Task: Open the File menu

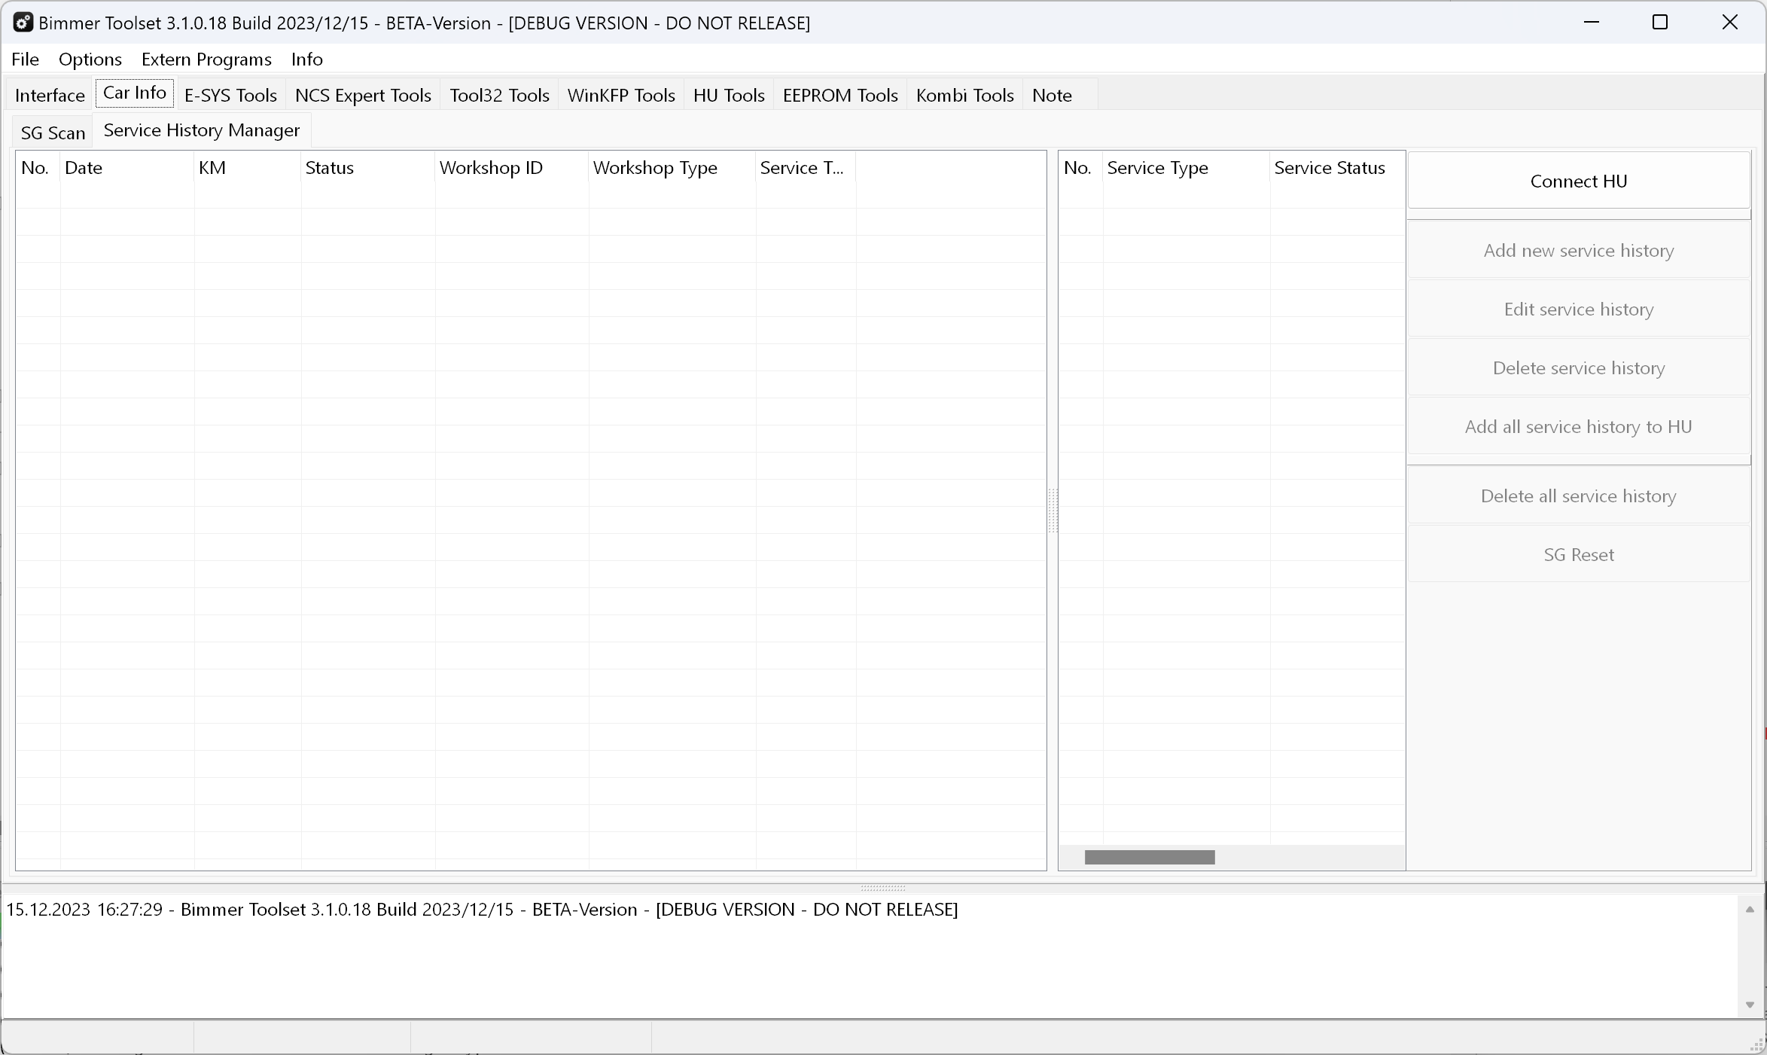Action: (x=26, y=59)
